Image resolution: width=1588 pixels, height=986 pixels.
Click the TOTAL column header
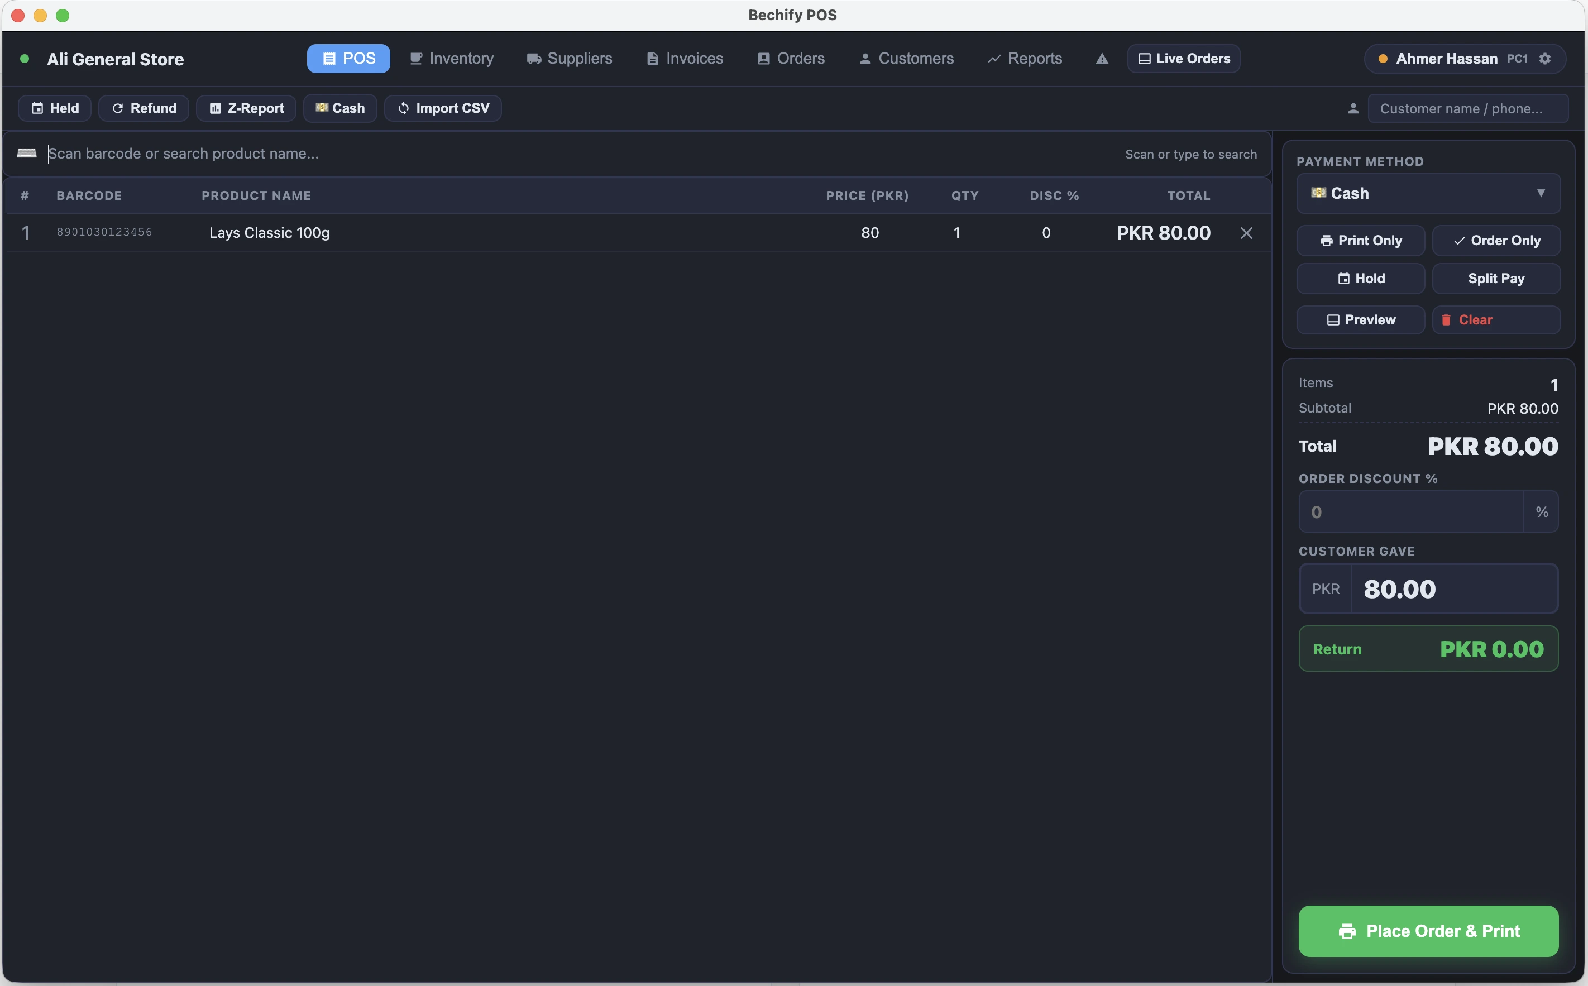tap(1188, 195)
